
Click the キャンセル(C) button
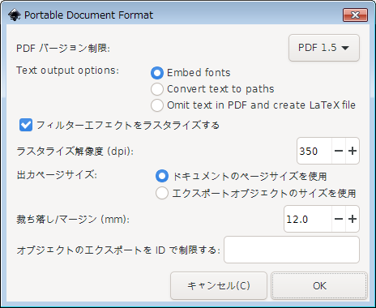pos(219,285)
